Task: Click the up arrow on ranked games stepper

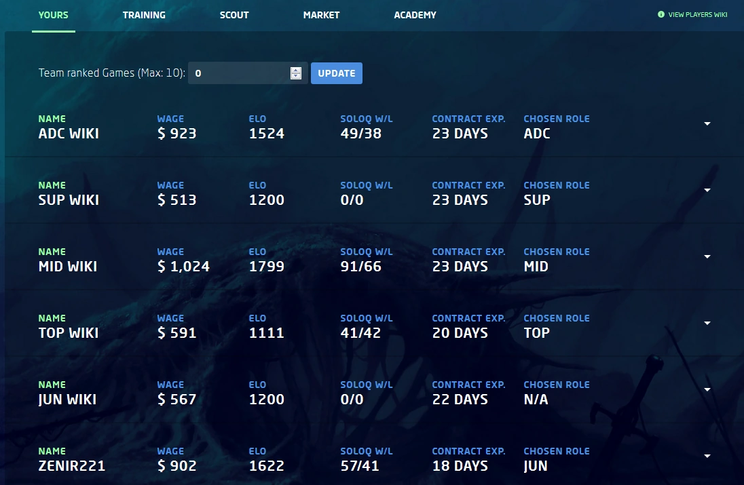Action: coord(295,70)
